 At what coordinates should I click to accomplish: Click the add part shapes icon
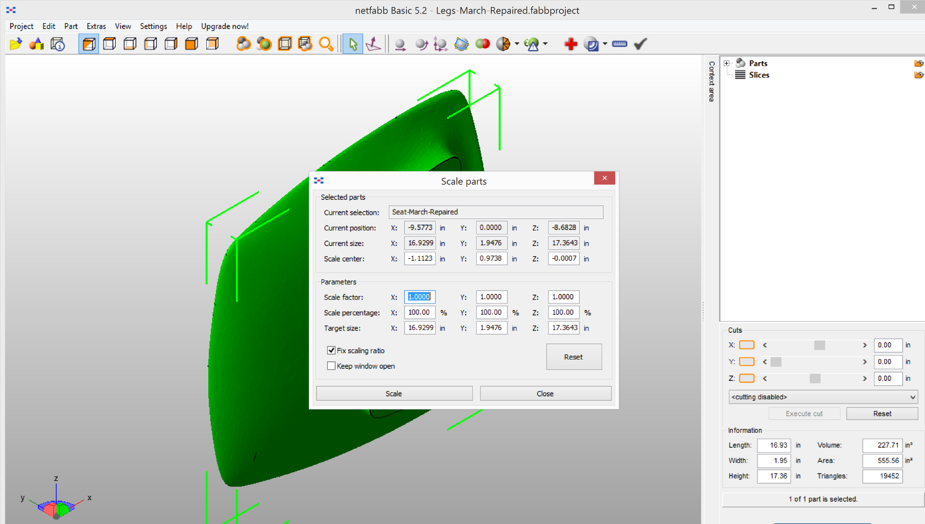36,44
